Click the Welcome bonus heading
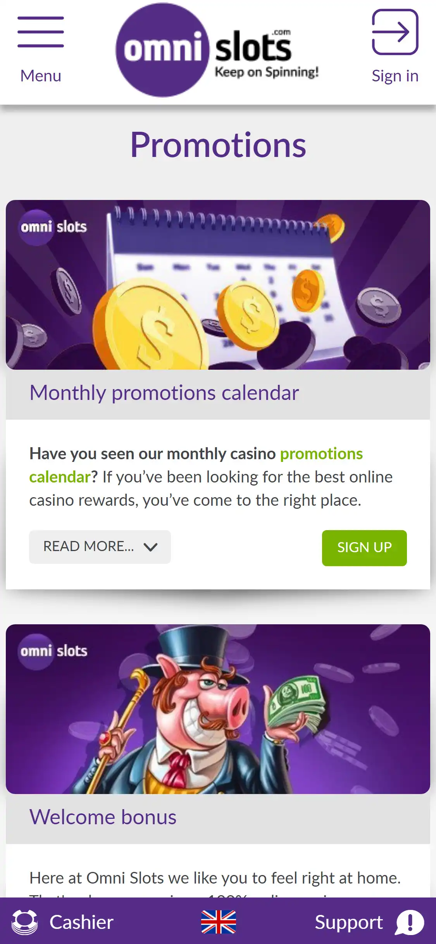The height and width of the screenshot is (944, 436). (103, 817)
